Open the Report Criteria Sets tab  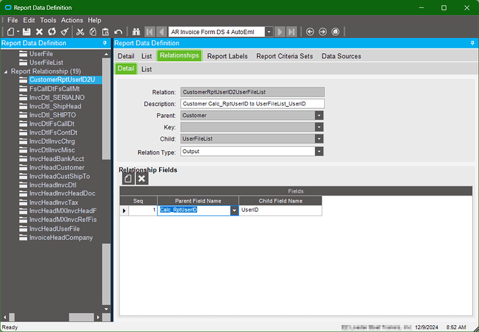[x=285, y=56]
